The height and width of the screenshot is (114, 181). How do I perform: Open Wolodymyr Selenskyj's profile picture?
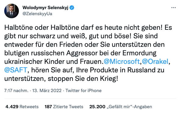pos(12,11)
